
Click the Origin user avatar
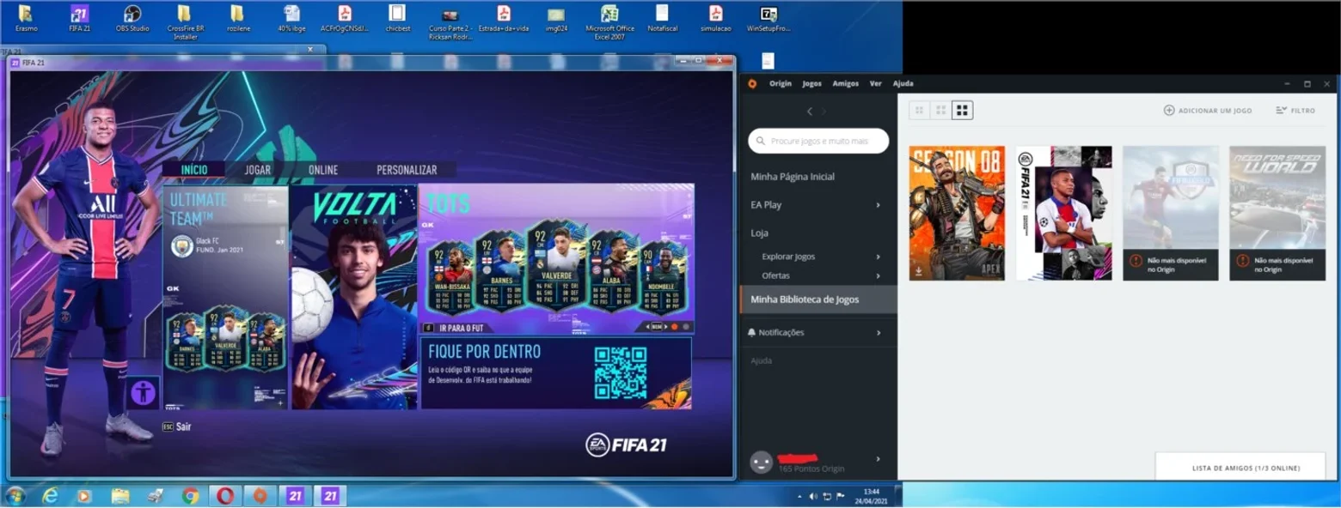(761, 463)
